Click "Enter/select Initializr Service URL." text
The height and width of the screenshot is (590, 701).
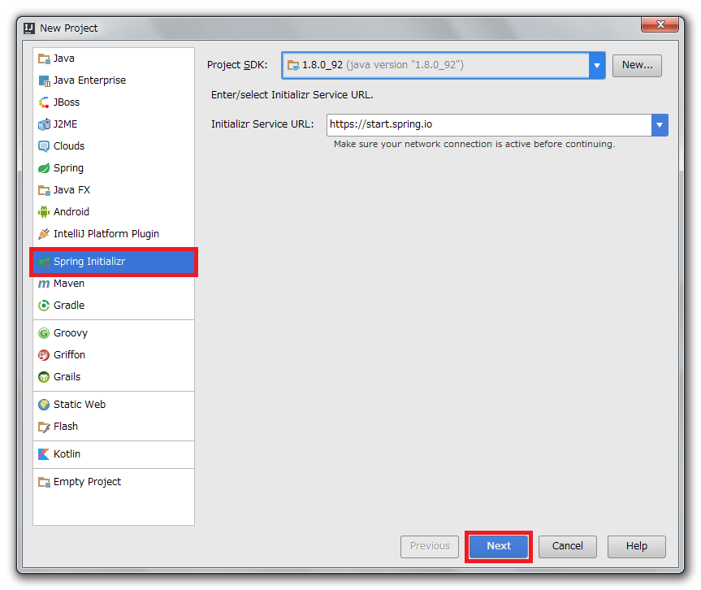(292, 95)
